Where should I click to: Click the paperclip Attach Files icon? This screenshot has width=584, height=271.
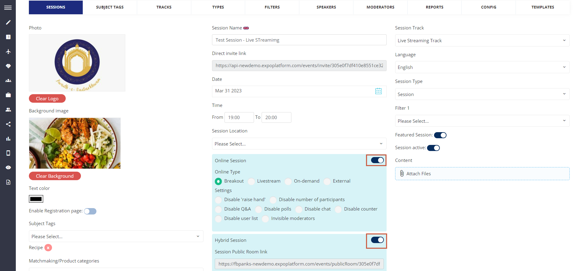click(402, 173)
